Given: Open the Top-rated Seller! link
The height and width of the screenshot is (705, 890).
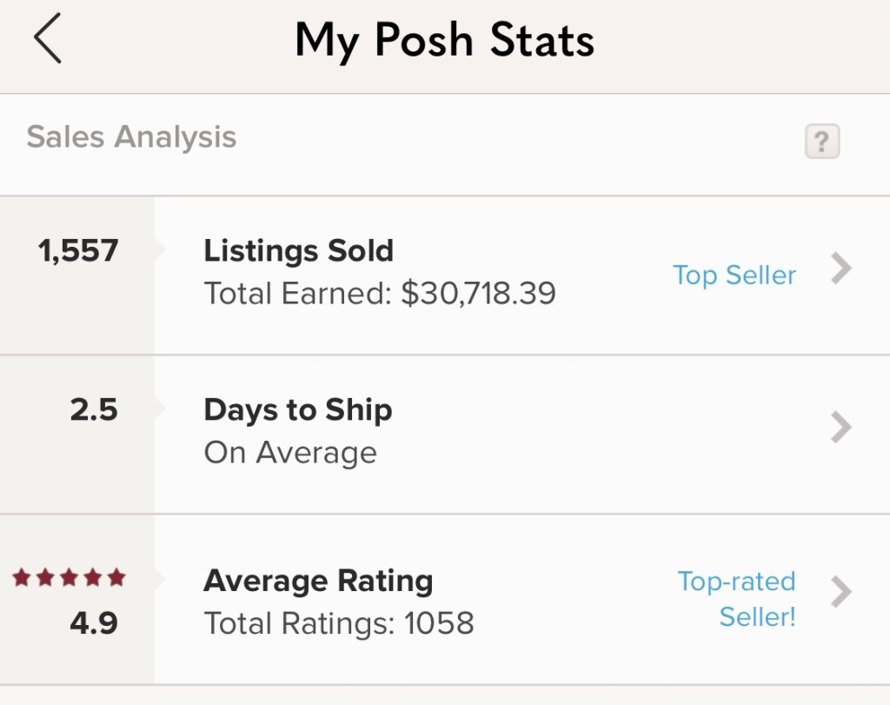Looking at the screenshot, I should point(737,598).
